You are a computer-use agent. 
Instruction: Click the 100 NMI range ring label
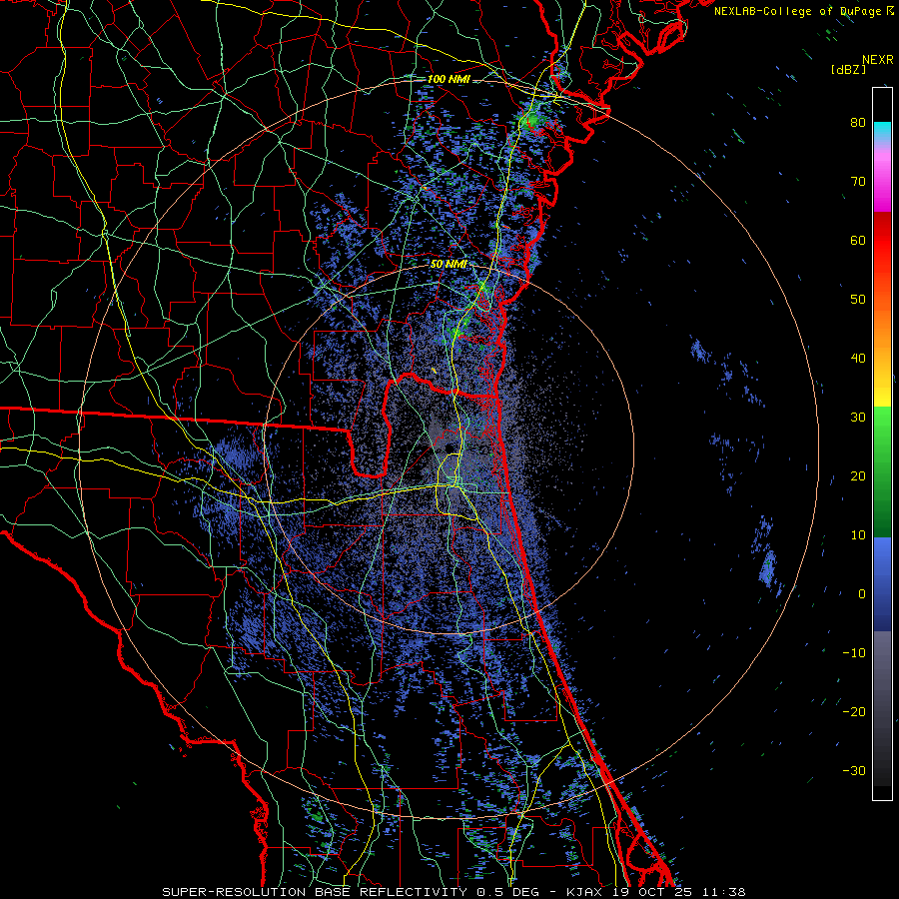click(449, 79)
